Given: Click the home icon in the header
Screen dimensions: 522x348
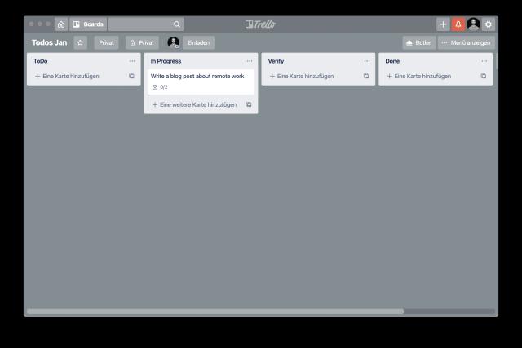Looking at the screenshot, I should (x=61, y=24).
